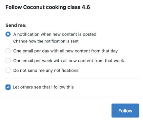The image size is (143, 121).
Task: Click the 'Let others see that I follow this' label
Action: click(x=43, y=87)
